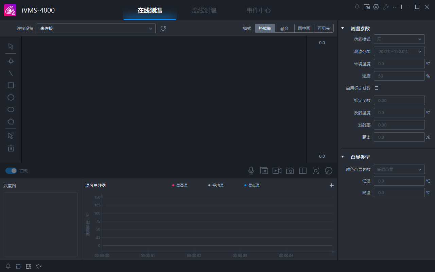Open the 事件中心 tab
Image resolution: width=435 pixels, height=272 pixels.
point(258,11)
